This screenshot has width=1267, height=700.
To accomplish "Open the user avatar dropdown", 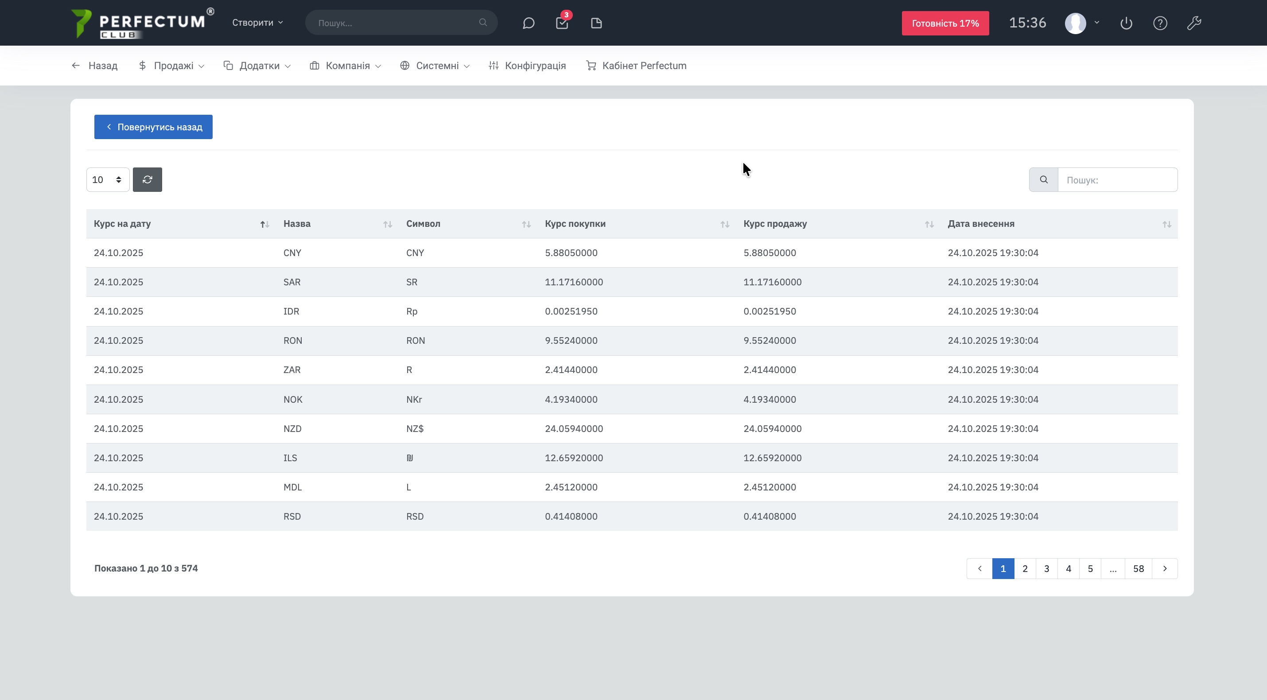I will click(1081, 23).
